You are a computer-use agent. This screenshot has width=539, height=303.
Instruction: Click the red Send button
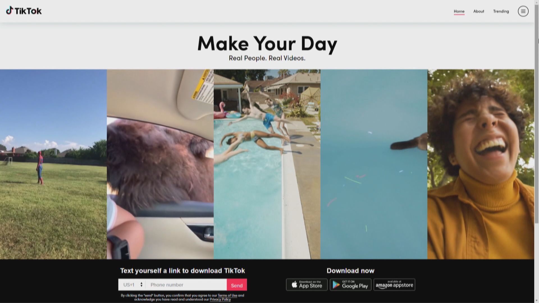pos(237,285)
